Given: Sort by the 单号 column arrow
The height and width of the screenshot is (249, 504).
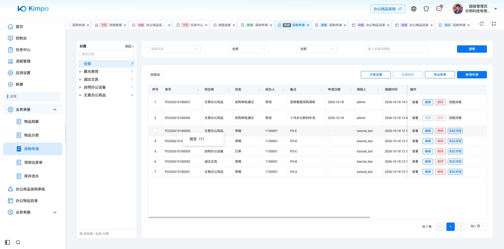Looking at the screenshot, I should click(x=198, y=90).
